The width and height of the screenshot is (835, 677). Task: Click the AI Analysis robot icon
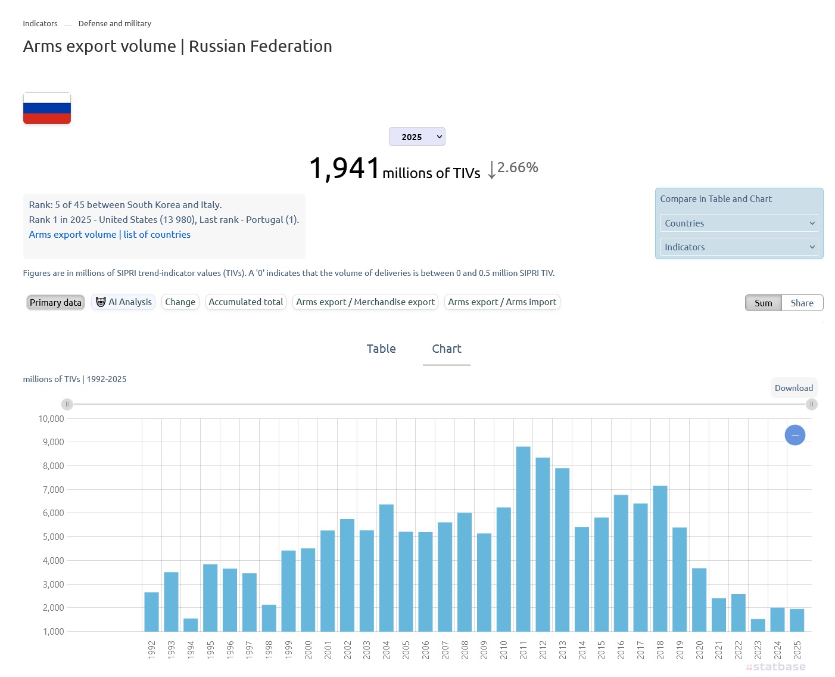point(101,302)
